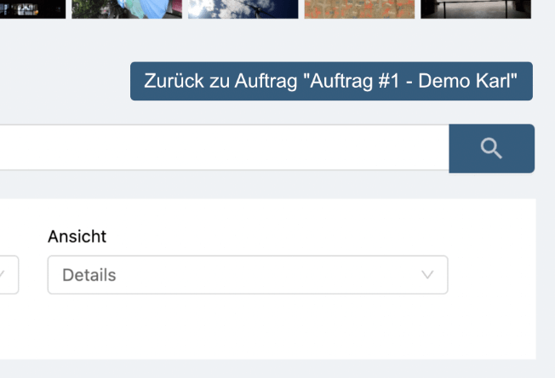Expand the Ansicht dropdown
Screen dimensions: 555x378
pyautogui.click(x=247, y=275)
